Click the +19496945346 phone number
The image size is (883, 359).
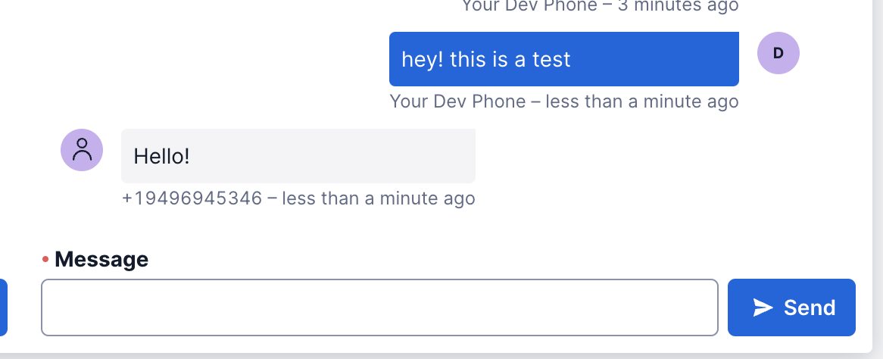[x=192, y=198]
